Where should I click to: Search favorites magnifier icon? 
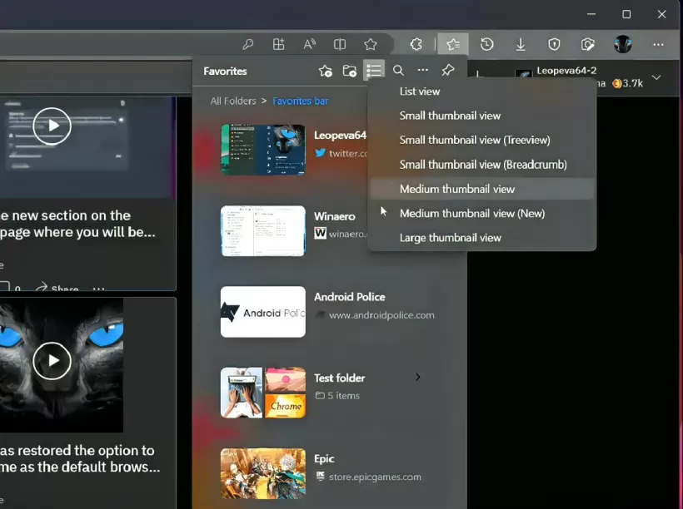coord(398,70)
